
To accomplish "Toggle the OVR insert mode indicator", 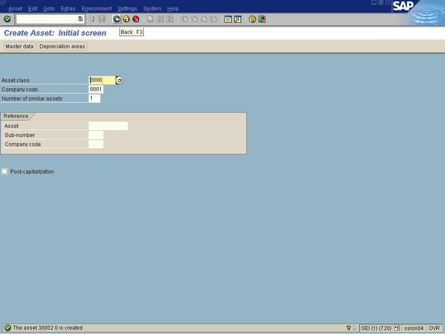I will [x=434, y=328].
